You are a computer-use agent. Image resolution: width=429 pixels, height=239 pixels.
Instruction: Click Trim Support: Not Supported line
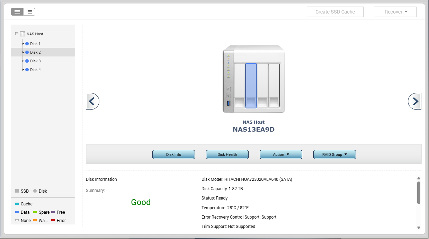(x=229, y=227)
